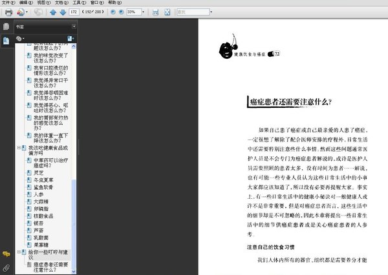Select the 大蒜精 bookmark
The height and width of the screenshot is (275, 388).
(41, 201)
